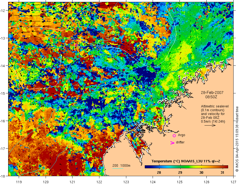Click the 'drifter' legend label

(180, 142)
